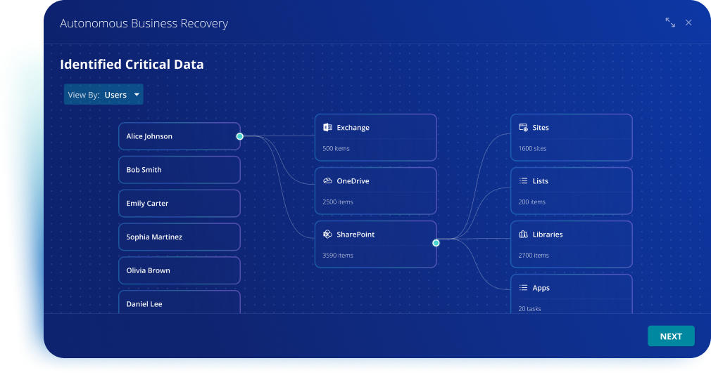Viewport: 711px width, 375px height.
Task: Select the OneDrive card with 2500 items
Action: coord(375,190)
